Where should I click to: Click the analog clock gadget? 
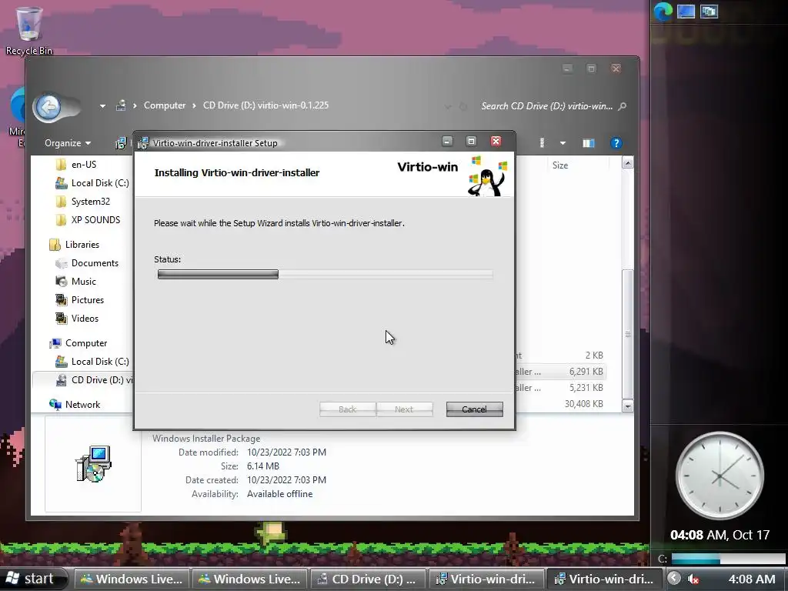tap(720, 476)
